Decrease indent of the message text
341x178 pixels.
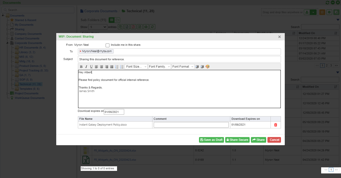click(202, 67)
